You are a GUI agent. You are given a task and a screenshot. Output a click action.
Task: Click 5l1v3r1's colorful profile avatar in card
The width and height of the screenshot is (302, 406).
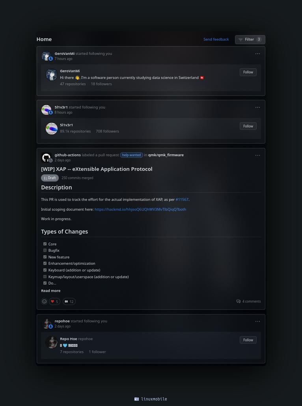52,128
